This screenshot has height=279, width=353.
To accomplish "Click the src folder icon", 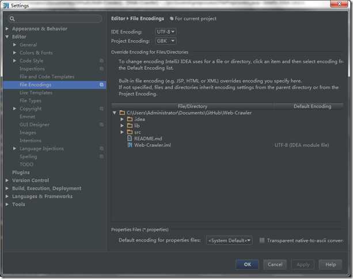I will click(130, 132).
